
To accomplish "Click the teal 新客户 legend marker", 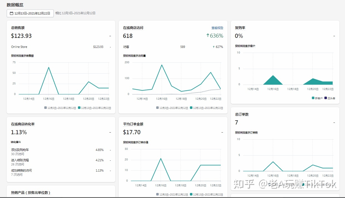I will (313, 98).
